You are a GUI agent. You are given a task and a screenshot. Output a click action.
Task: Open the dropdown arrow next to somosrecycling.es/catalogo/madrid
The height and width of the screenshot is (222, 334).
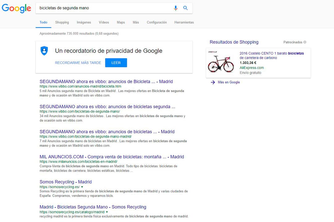[107, 212]
